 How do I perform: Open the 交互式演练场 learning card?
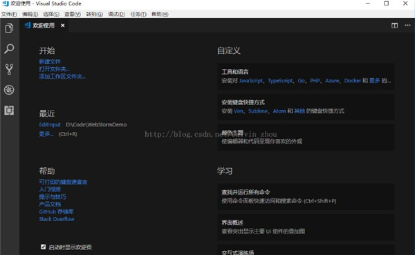306,249
